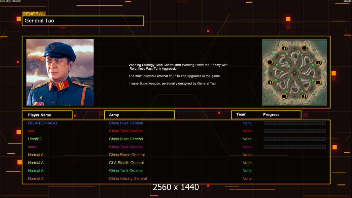Viewport: 352px width, 198px height.
Task: Click the China Infantry General army entry
Action: tap(128, 179)
